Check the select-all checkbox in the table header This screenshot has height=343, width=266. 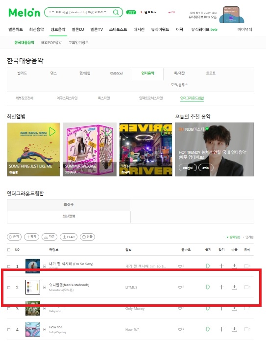coord(9,250)
